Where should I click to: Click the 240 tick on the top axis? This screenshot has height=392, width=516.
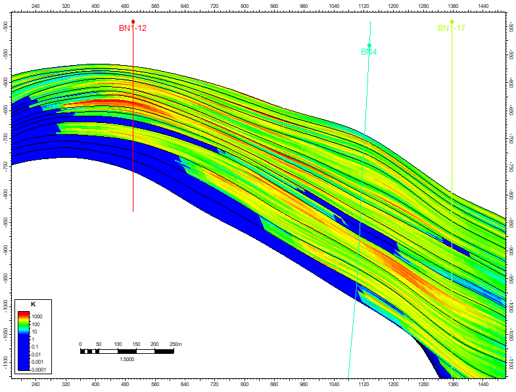click(35, 5)
